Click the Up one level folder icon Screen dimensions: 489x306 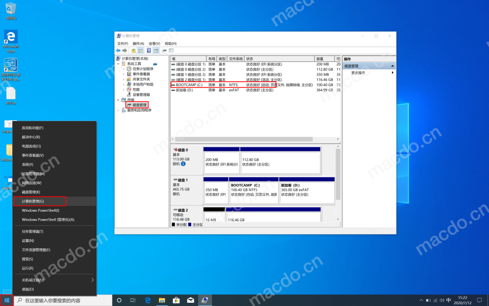(134, 50)
